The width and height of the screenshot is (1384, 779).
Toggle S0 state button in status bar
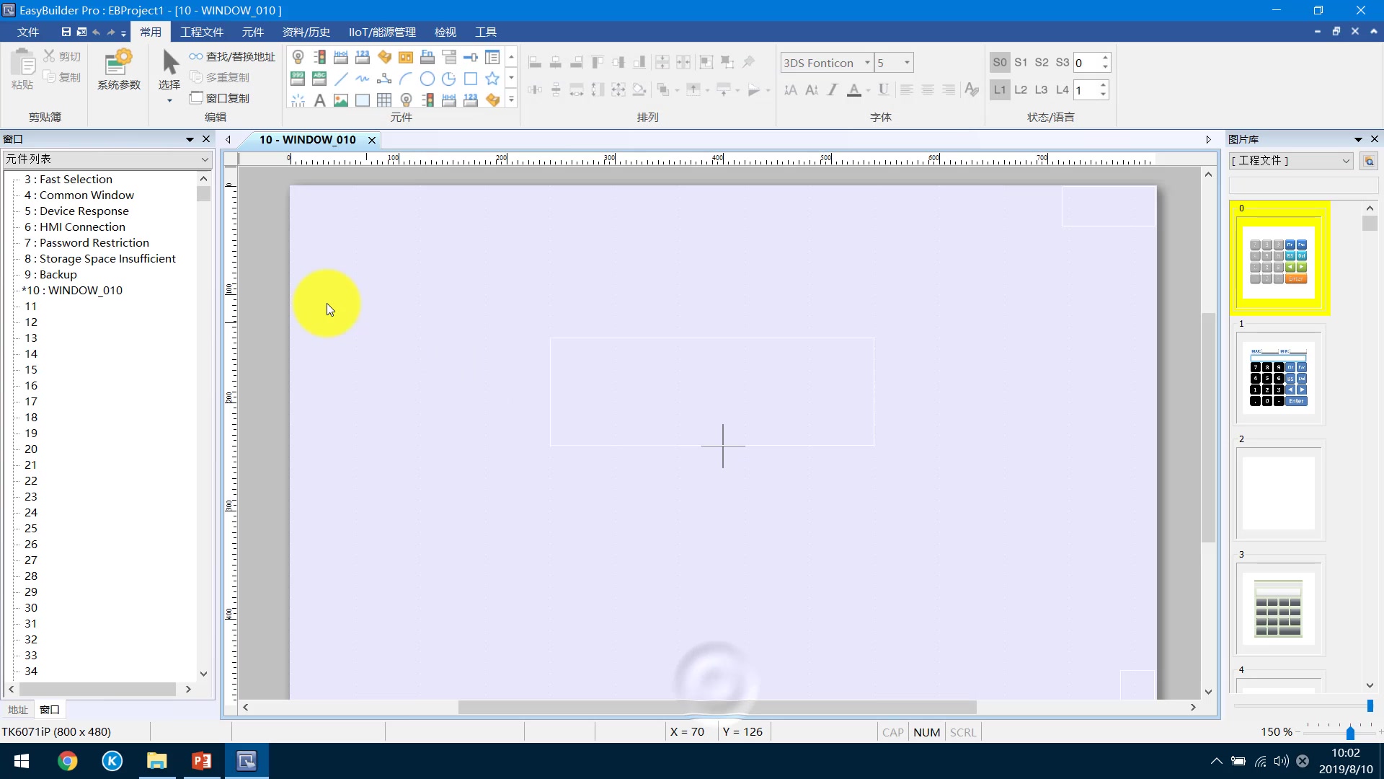(1000, 62)
